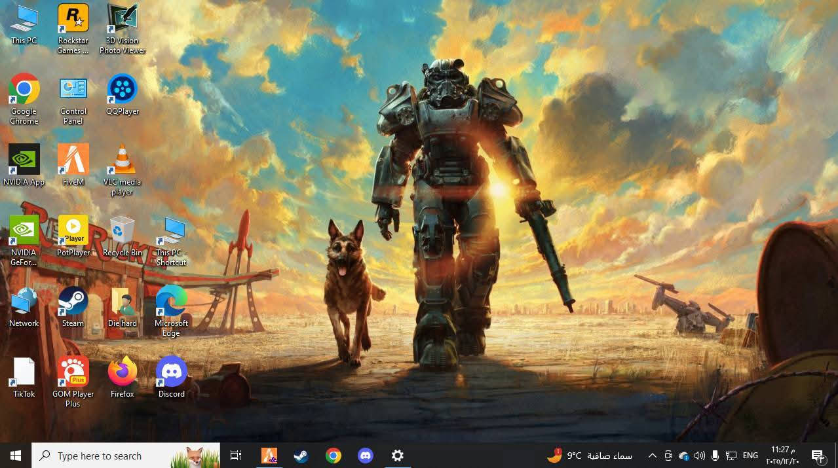Open the weather widget showing 9°C
The width and height of the screenshot is (838, 468).
point(590,456)
